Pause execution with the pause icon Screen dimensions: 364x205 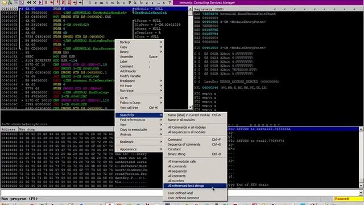tap(46, 2)
